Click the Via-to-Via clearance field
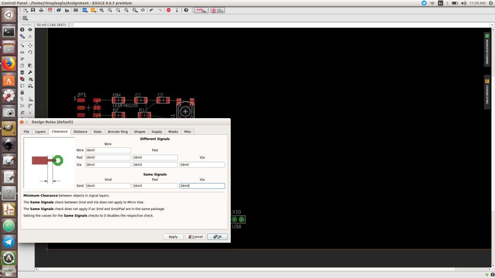This screenshot has height=278, width=495. 202,164
